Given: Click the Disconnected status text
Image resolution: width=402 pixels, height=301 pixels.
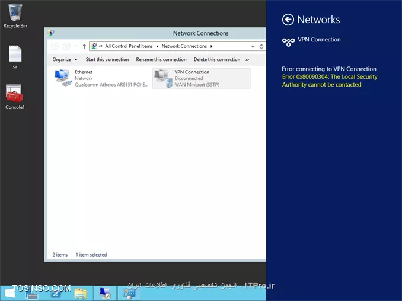Looking at the screenshot, I should coord(189,78).
